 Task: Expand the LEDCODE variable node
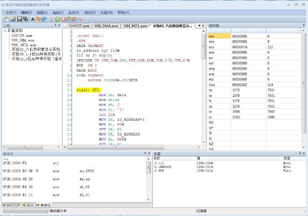(x=155, y=167)
